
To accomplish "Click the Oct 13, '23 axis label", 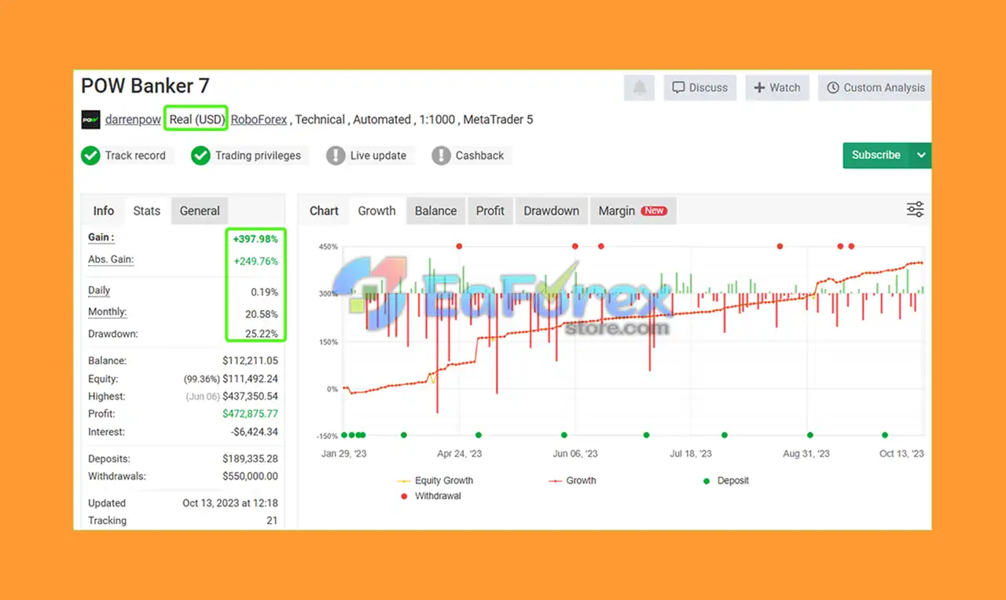I will click(x=901, y=454).
